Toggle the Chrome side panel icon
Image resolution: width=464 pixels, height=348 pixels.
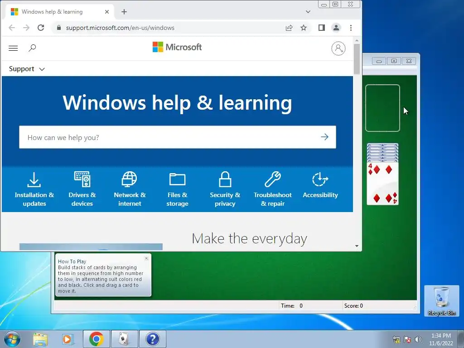click(x=322, y=28)
